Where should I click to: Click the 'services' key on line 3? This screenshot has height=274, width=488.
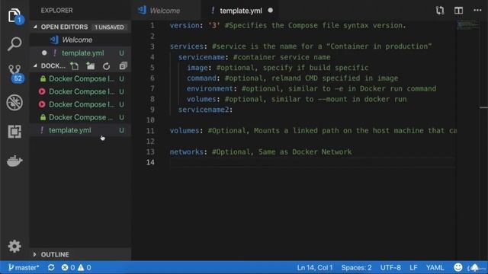[186, 46]
